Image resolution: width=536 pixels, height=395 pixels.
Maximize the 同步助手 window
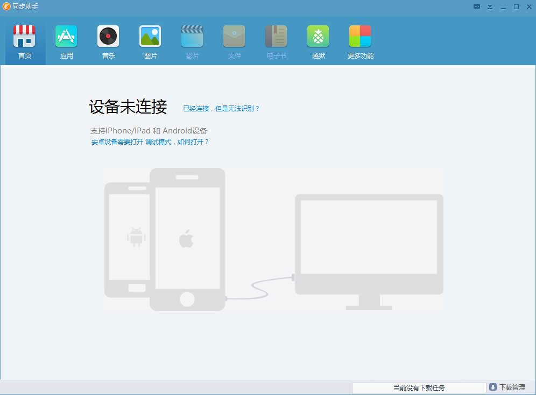point(516,7)
